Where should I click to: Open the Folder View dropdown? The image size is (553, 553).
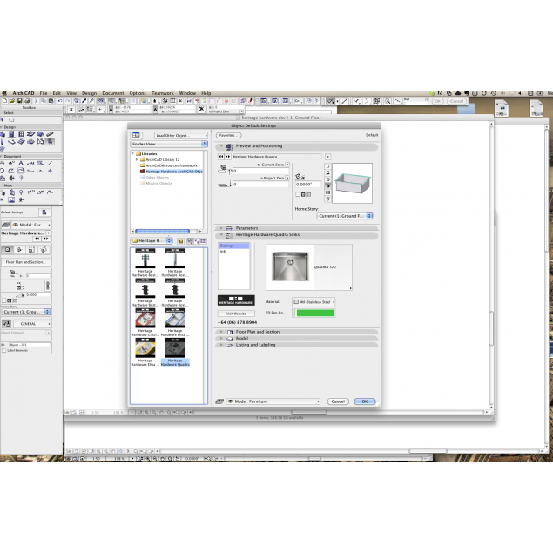(x=169, y=144)
